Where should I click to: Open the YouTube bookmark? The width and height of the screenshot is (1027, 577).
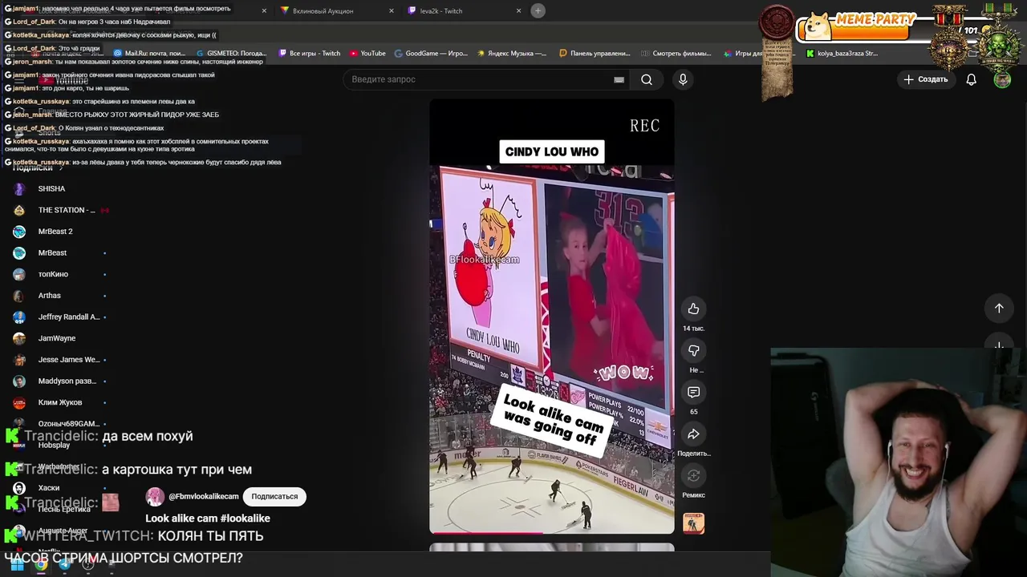[367, 54]
